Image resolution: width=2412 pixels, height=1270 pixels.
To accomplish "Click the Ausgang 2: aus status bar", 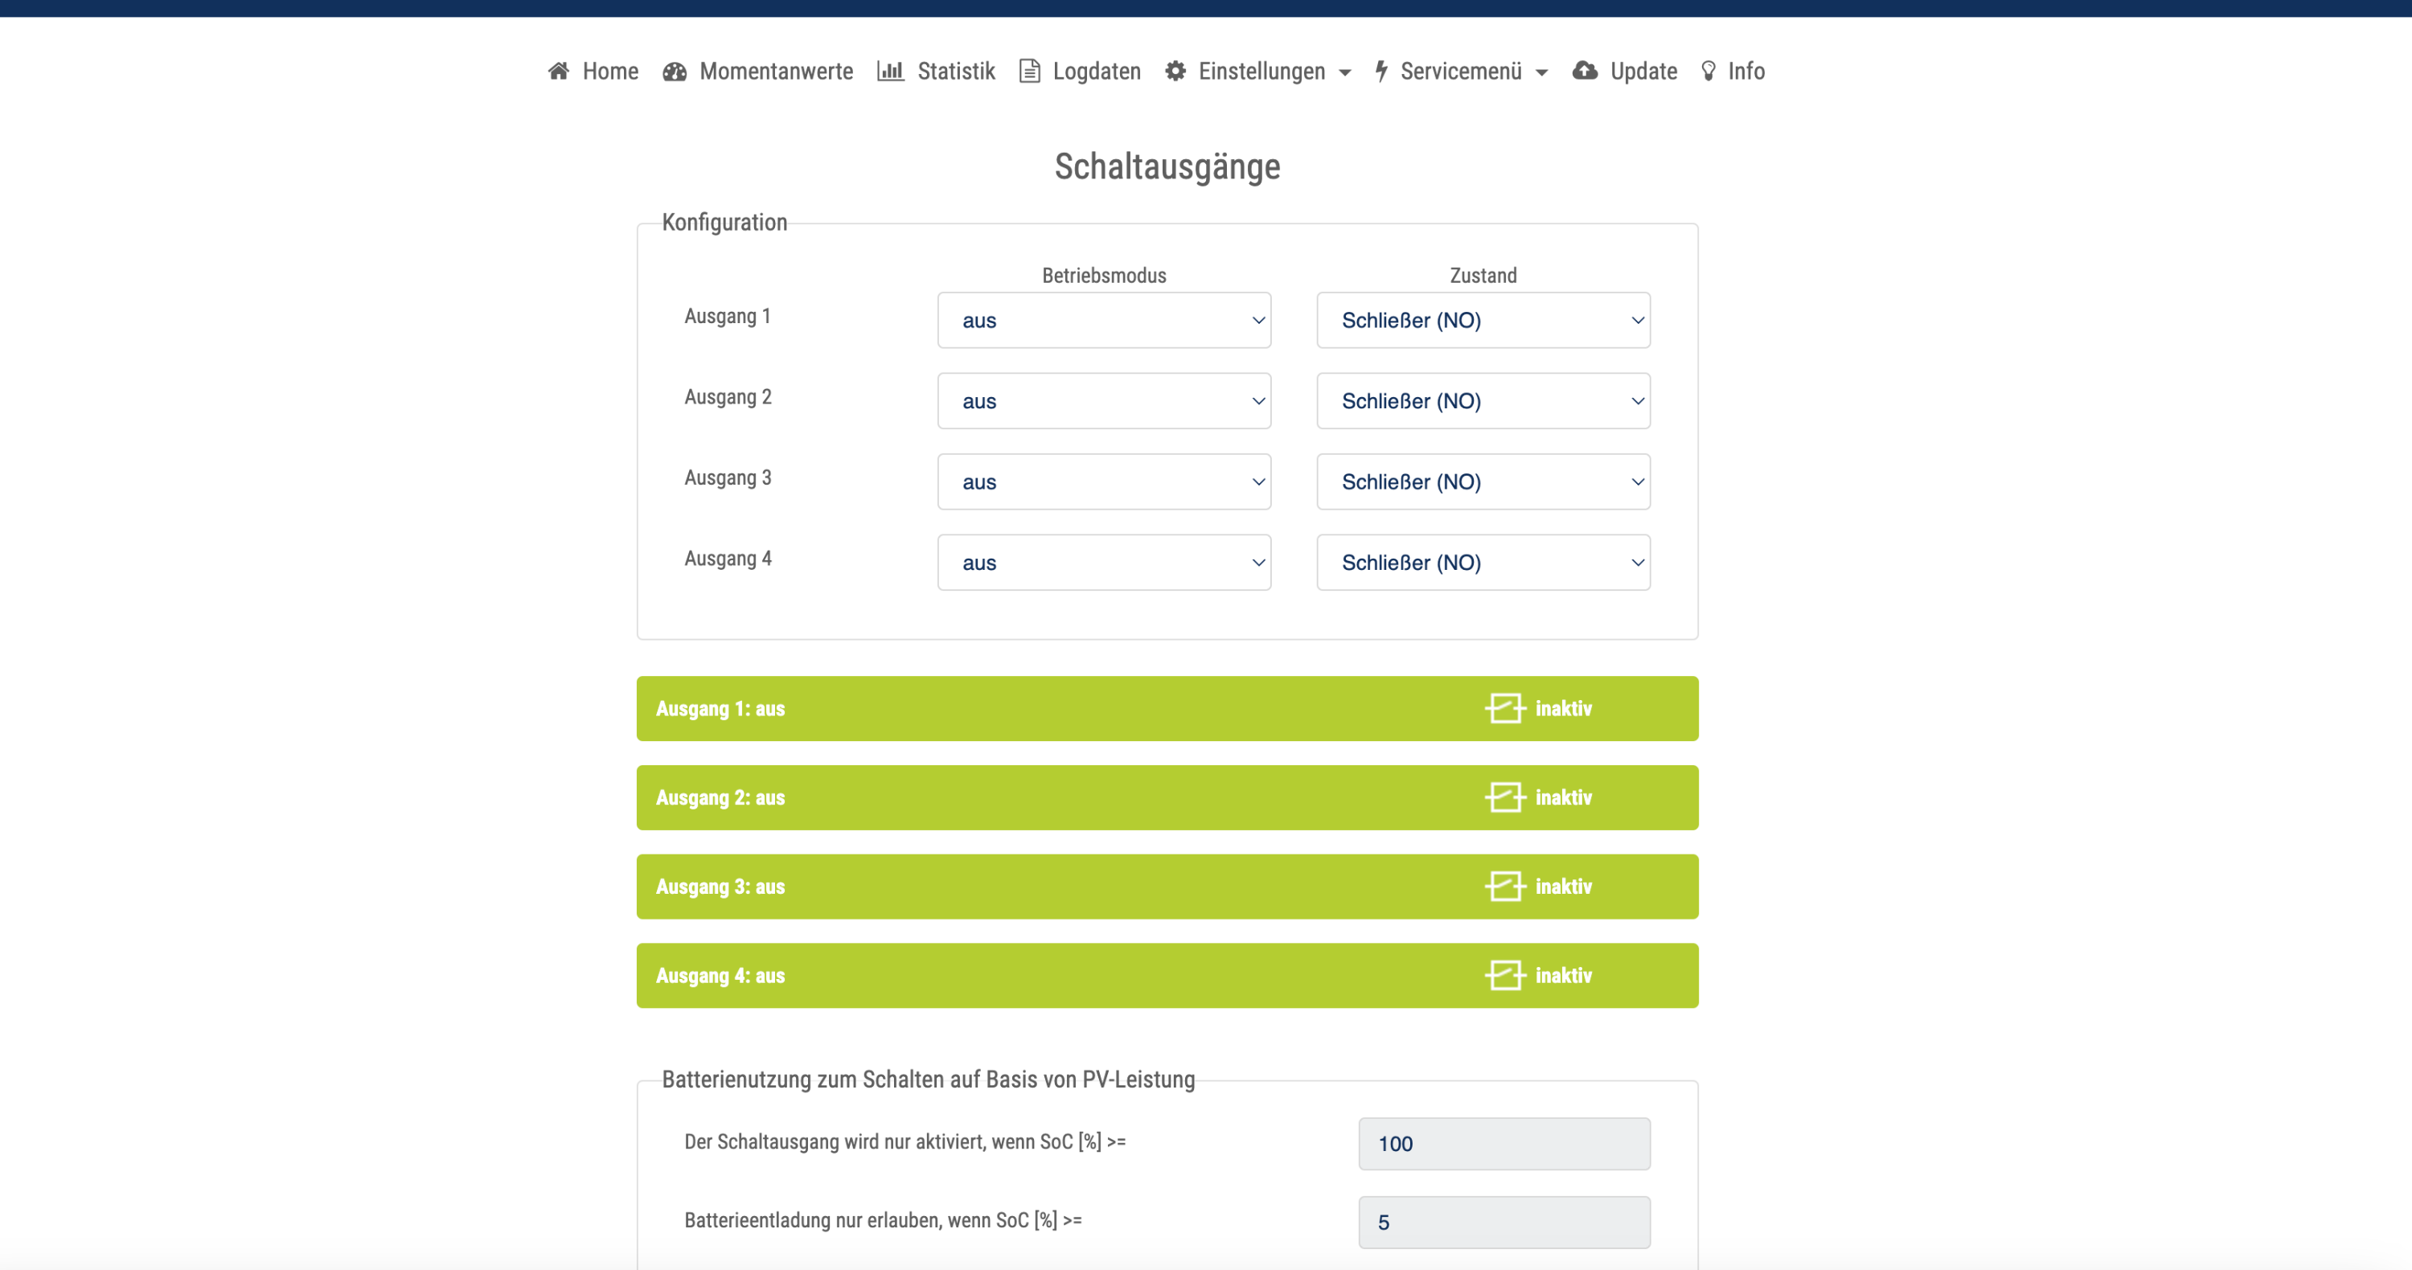I will (x=1167, y=797).
